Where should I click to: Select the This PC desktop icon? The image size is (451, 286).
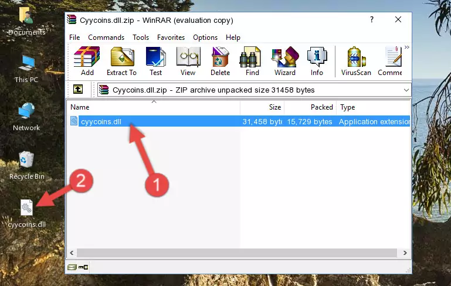tap(26, 69)
